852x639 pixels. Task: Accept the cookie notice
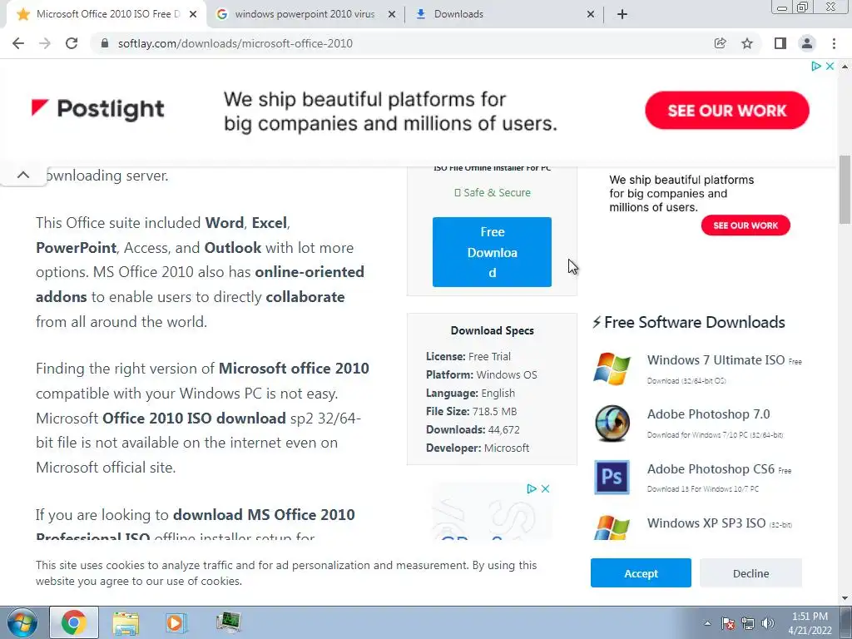pos(641,573)
